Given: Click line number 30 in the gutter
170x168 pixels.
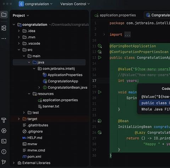Looking at the screenshot, I should tap(94, 156).
